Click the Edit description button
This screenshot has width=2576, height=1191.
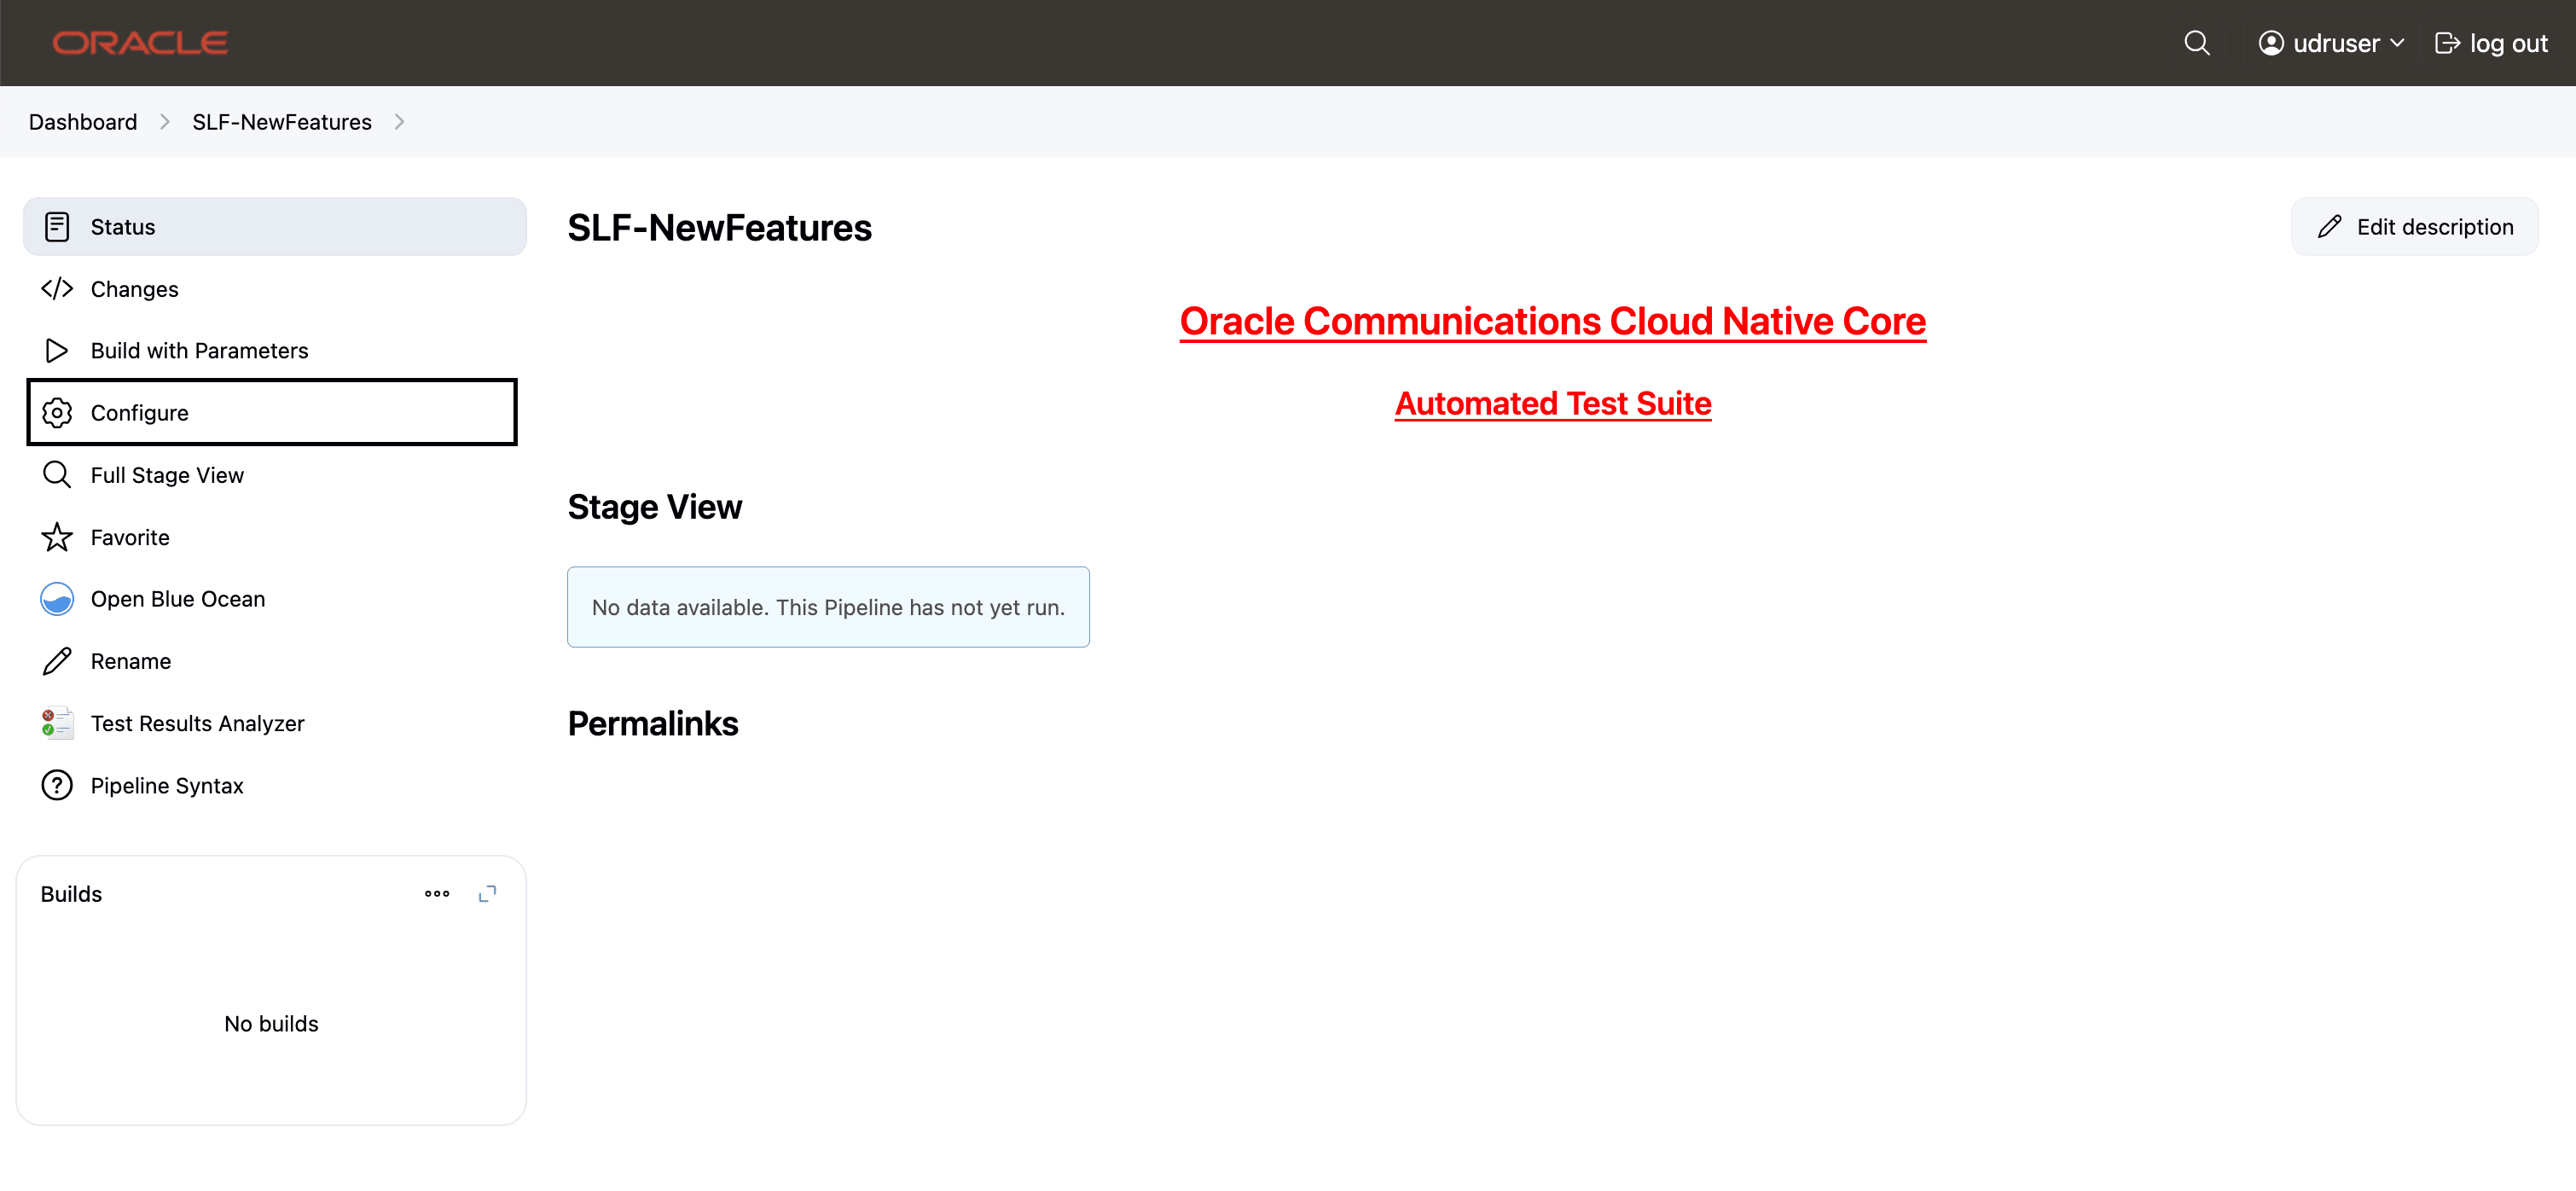click(2414, 226)
